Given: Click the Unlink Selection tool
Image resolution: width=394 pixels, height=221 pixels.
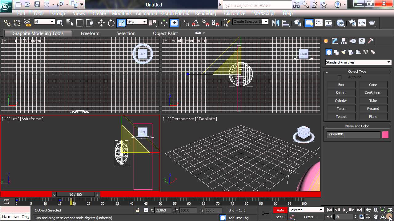Looking at the screenshot, I should click(x=17, y=23).
